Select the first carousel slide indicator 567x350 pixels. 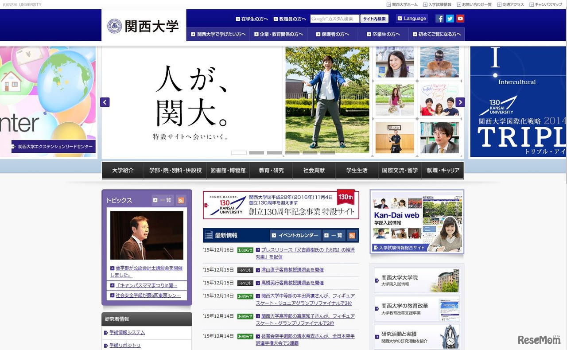[239, 153]
